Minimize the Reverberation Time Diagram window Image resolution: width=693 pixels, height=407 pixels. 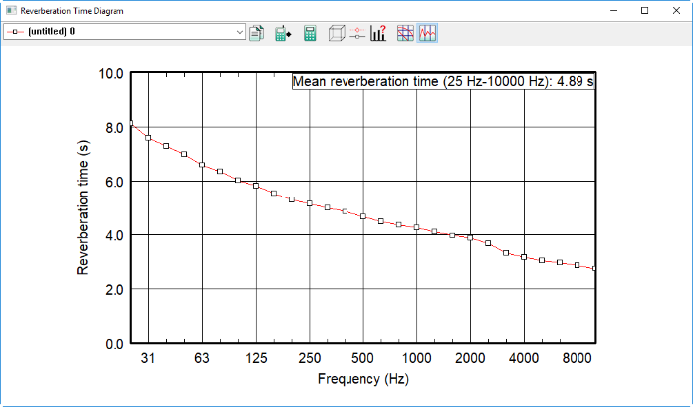tap(614, 10)
